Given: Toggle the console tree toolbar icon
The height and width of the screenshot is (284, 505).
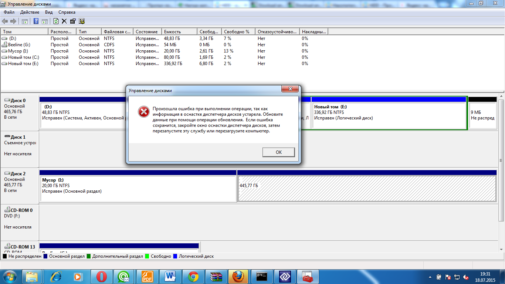Looking at the screenshot, I should (x=25, y=21).
